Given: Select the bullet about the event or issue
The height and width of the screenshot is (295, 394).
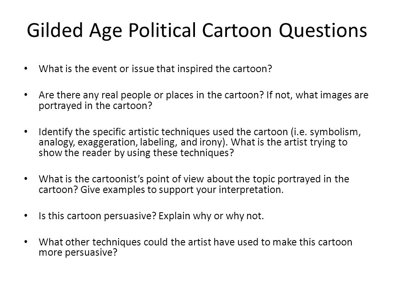Looking at the screenshot, I should pos(155,69).
